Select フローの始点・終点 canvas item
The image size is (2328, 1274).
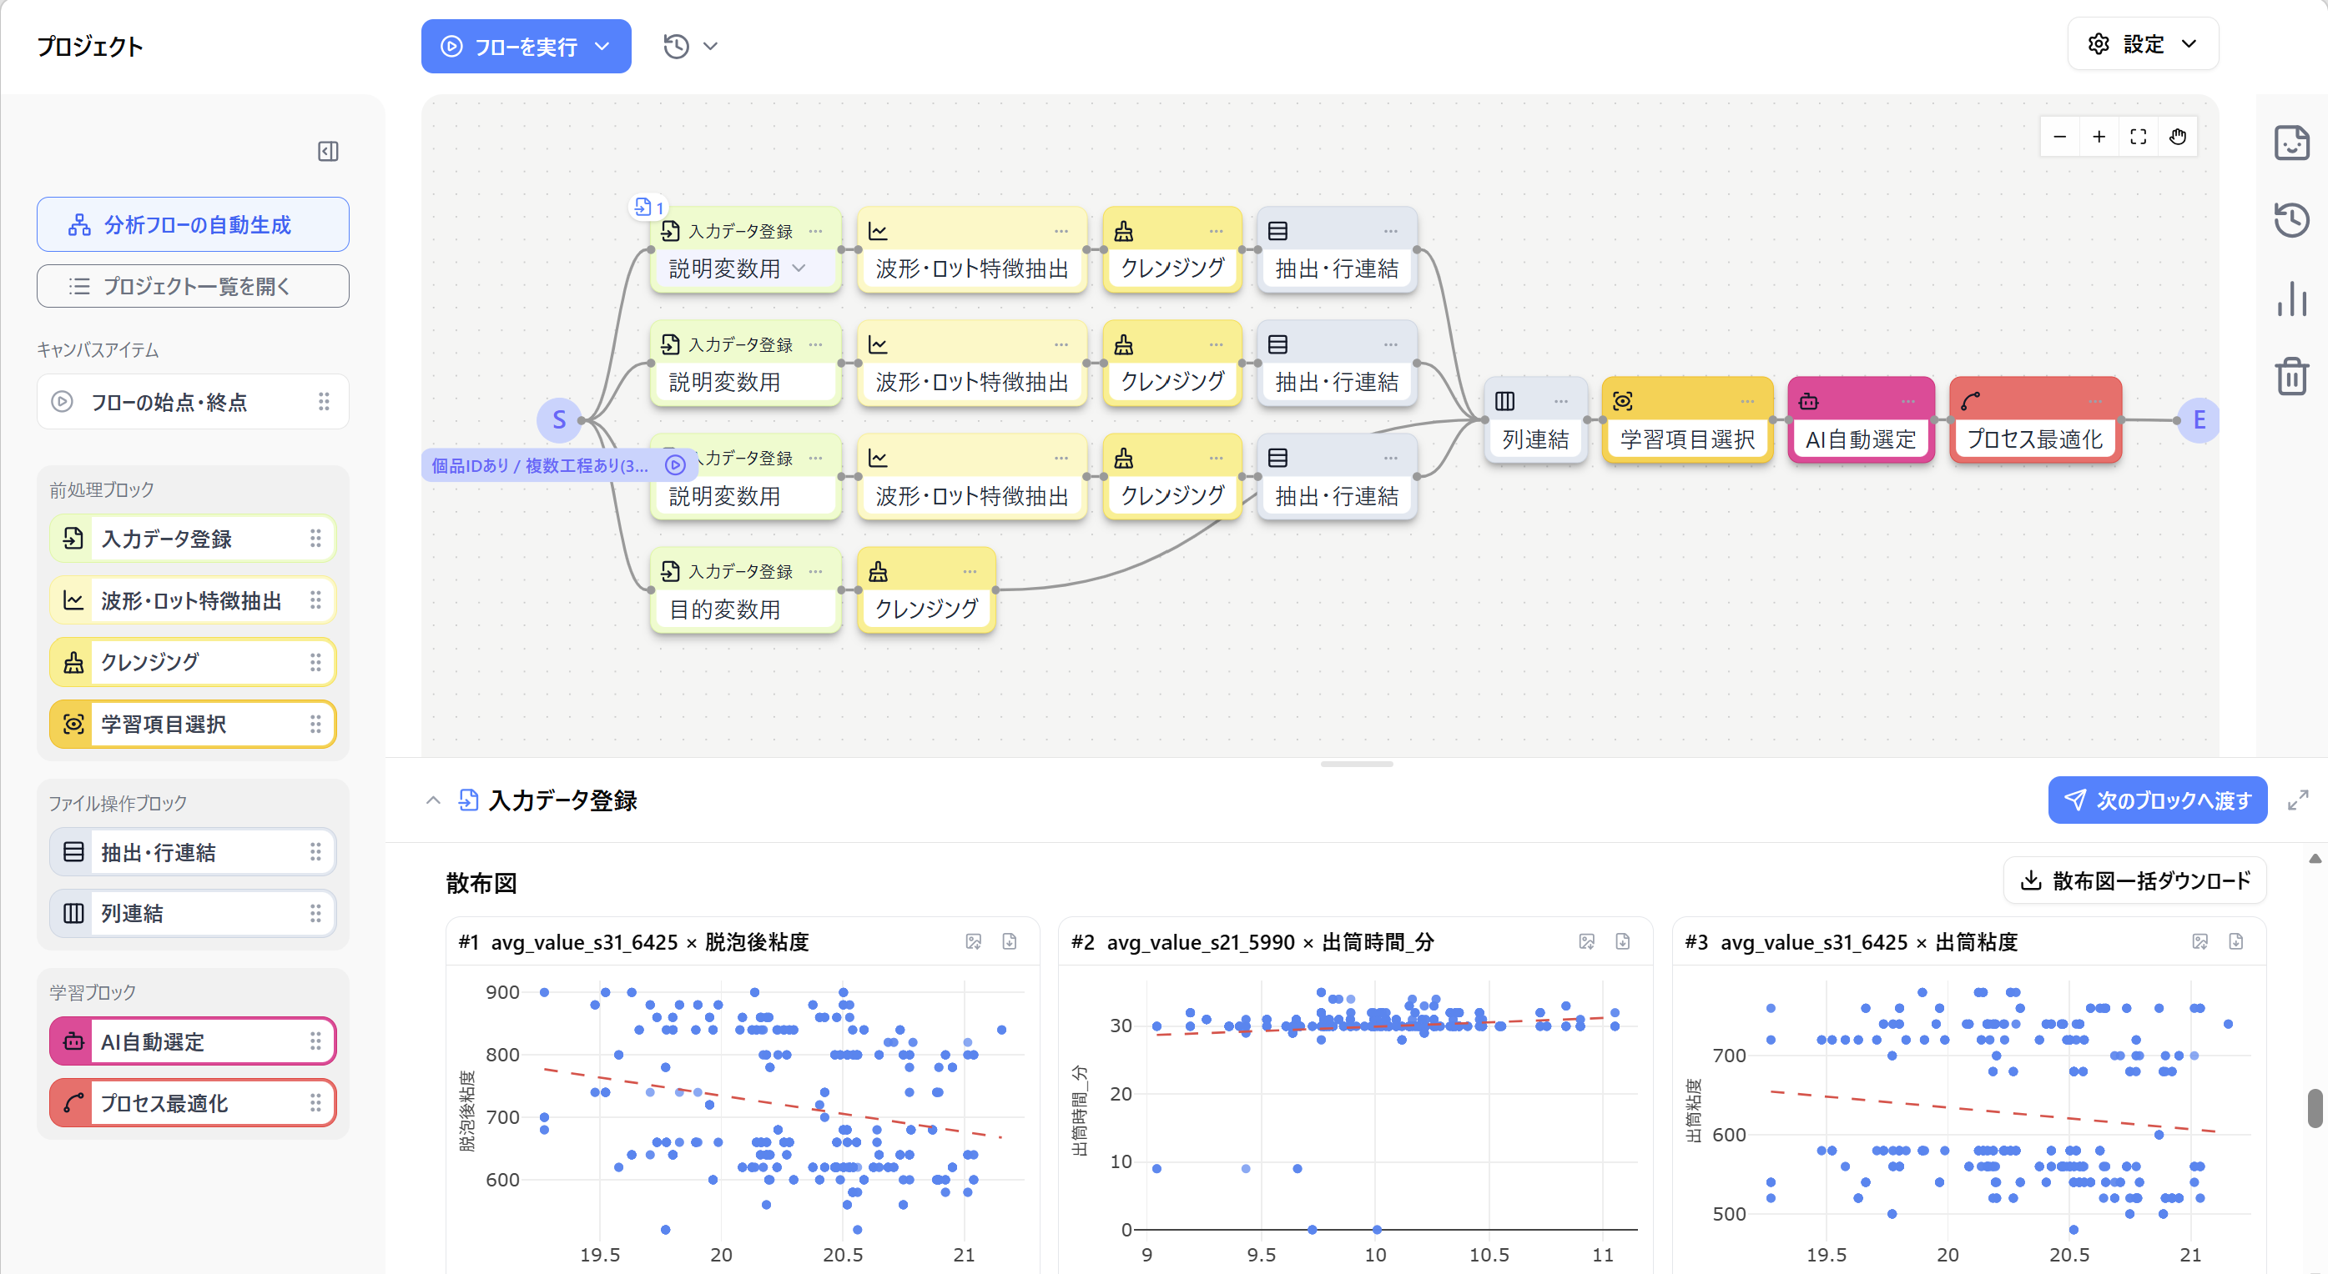point(193,402)
